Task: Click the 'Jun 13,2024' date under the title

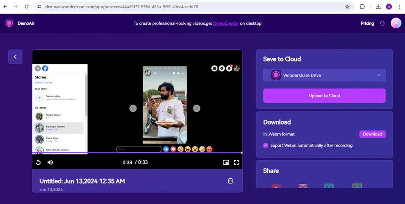Action: pyautogui.click(x=51, y=189)
